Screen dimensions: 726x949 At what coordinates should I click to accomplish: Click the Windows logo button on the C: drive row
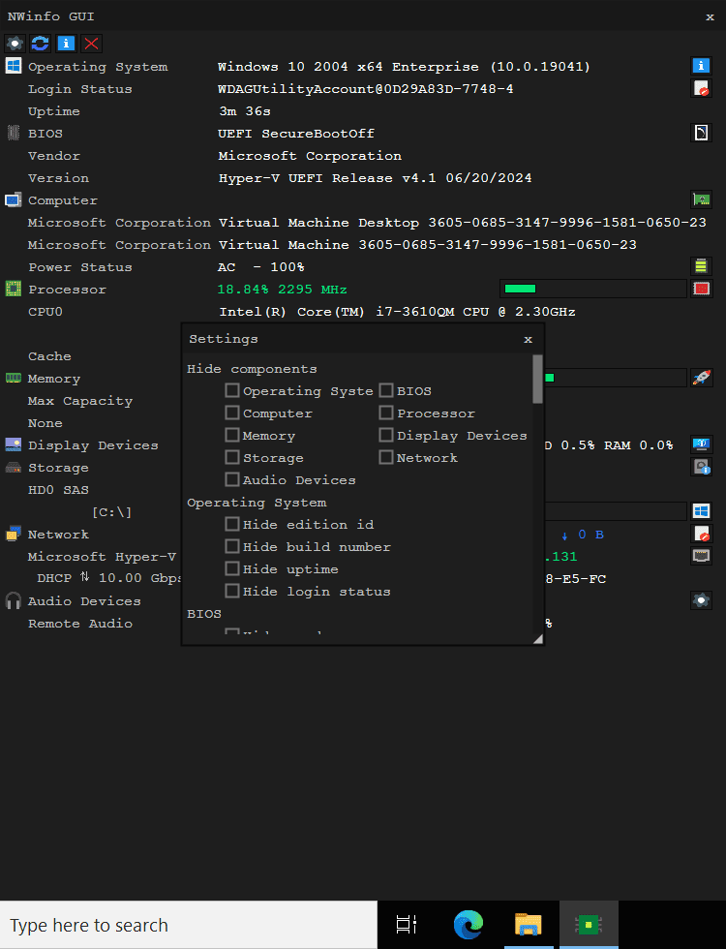701,511
